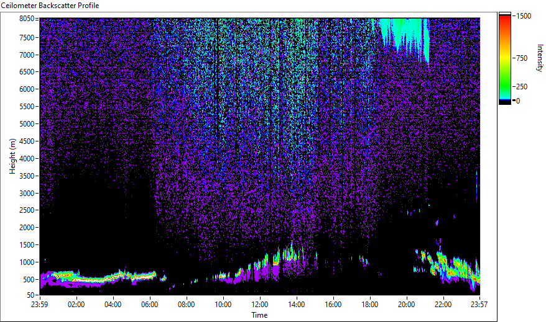Select the 08:00 time axis label
This screenshot has width=546, height=322.
(187, 305)
